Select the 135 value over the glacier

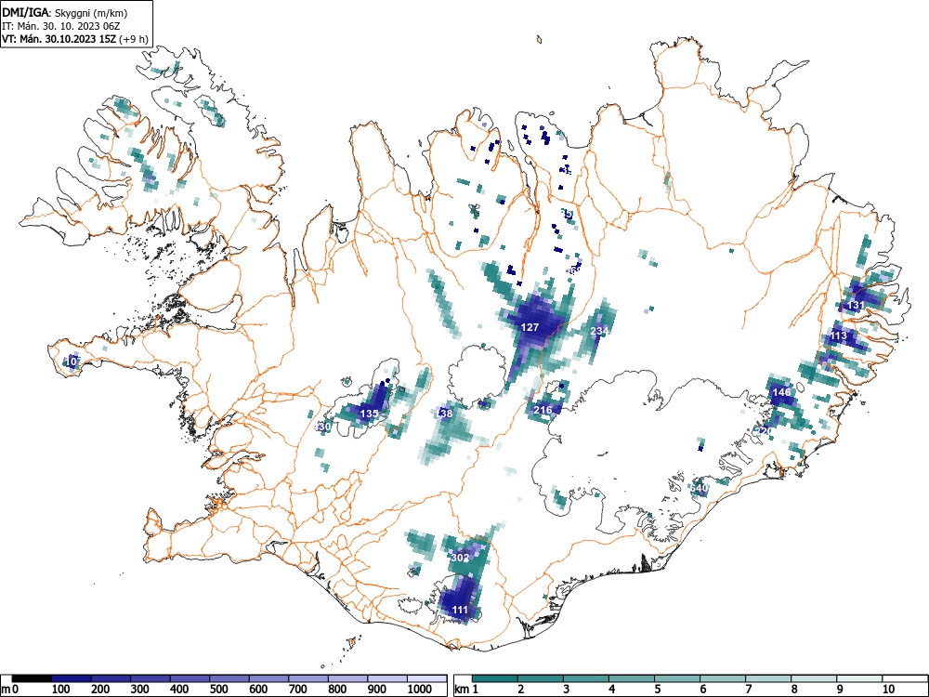click(x=369, y=414)
